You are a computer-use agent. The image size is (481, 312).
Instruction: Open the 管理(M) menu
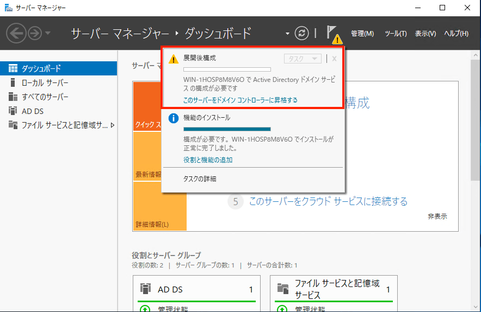tap(362, 33)
